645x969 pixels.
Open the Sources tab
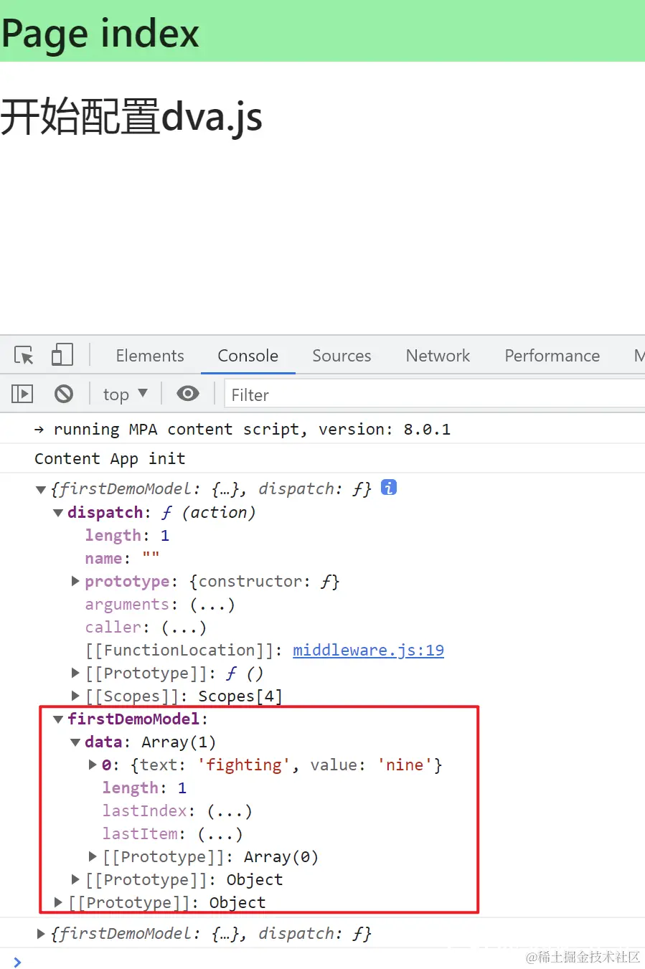coord(342,356)
